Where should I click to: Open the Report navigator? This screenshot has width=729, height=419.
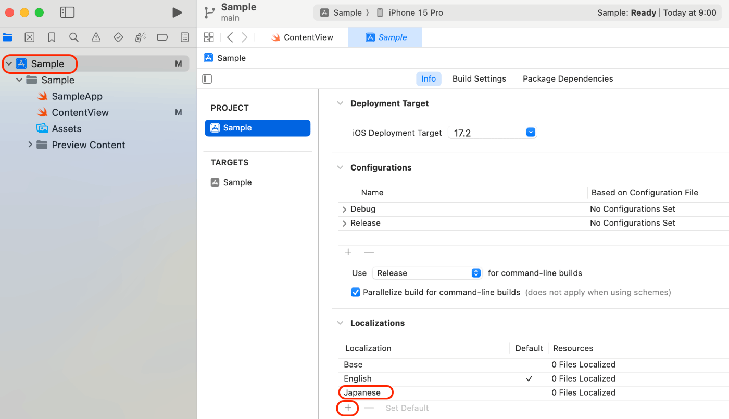[185, 37]
